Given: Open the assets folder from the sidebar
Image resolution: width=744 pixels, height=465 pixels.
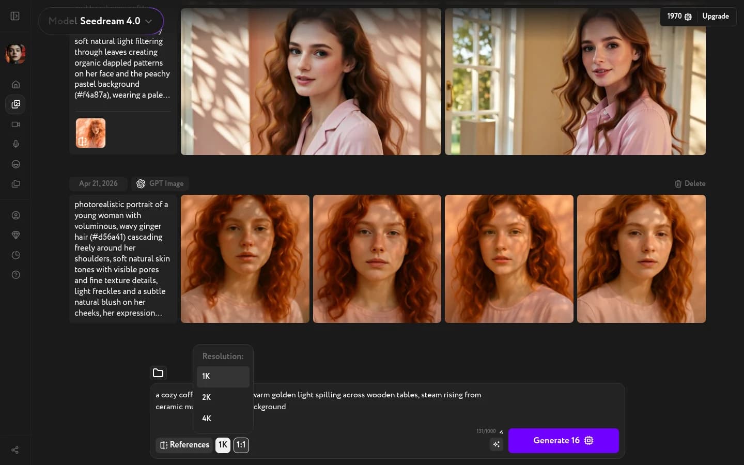Looking at the screenshot, I should 16,184.
